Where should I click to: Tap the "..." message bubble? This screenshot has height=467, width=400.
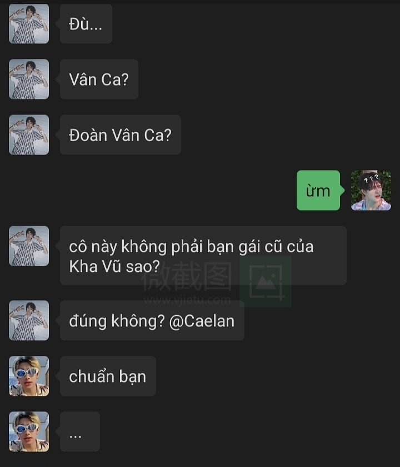coord(80,431)
